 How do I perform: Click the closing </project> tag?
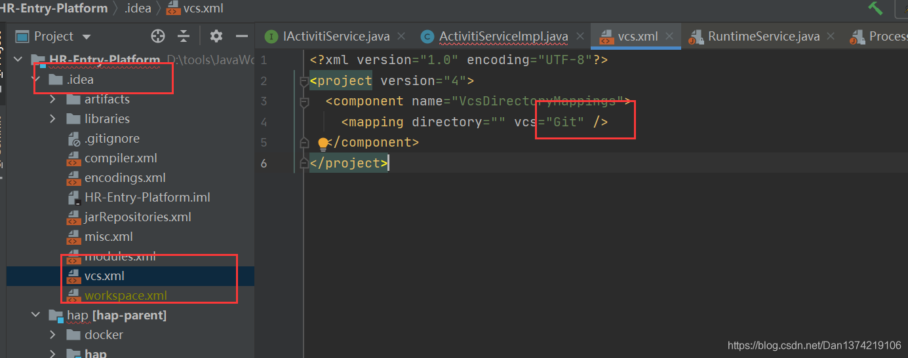pyautogui.click(x=349, y=163)
